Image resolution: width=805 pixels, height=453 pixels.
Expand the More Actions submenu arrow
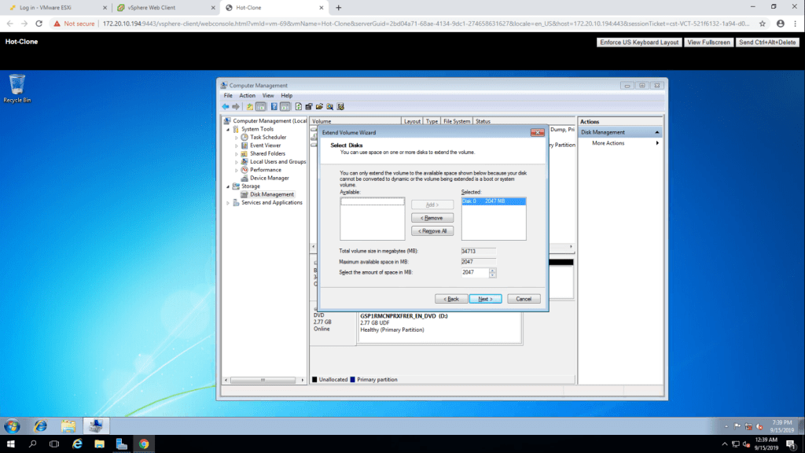657,143
